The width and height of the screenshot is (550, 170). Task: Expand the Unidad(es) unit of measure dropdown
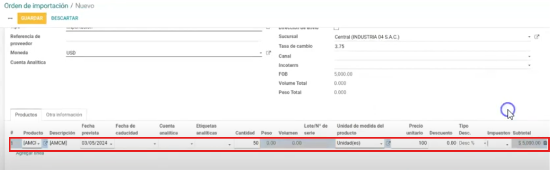(359, 143)
